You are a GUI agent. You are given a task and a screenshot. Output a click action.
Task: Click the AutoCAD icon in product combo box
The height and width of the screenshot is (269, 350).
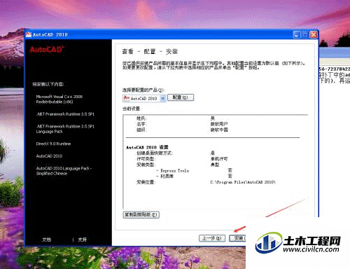coord(127,98)
